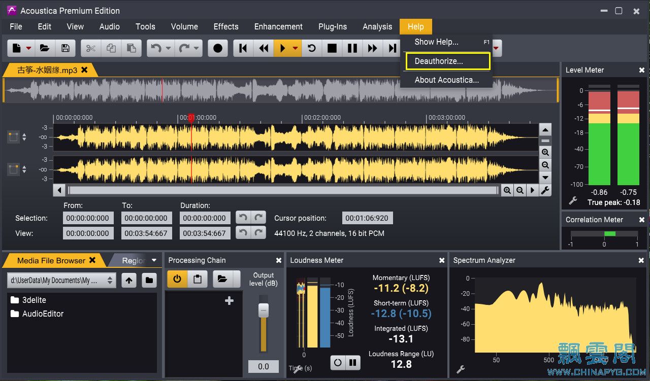650x381 pixels.
Task: Click the Selection Duration time field
Action: point(205,218)
